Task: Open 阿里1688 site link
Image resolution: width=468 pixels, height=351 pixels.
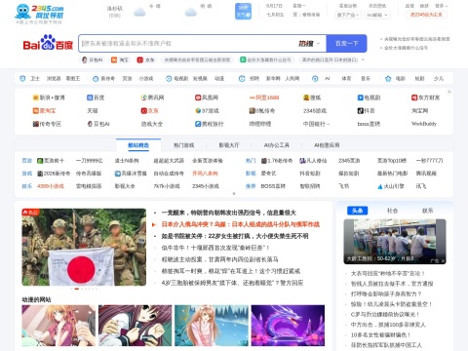Action: (264, 97)
